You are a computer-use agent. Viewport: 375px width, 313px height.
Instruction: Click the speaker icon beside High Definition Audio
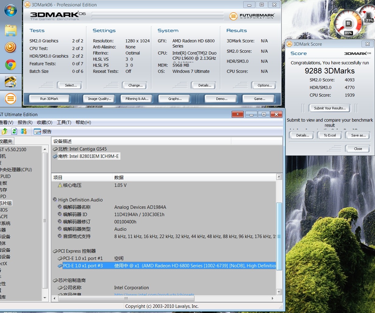(55, 200)
